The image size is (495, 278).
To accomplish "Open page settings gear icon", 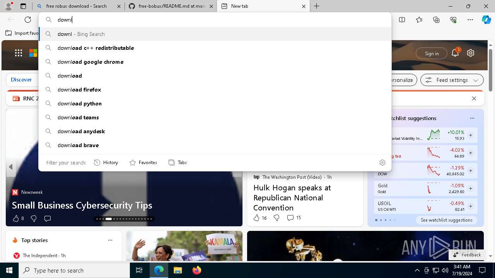I will [x=471, y=53].
